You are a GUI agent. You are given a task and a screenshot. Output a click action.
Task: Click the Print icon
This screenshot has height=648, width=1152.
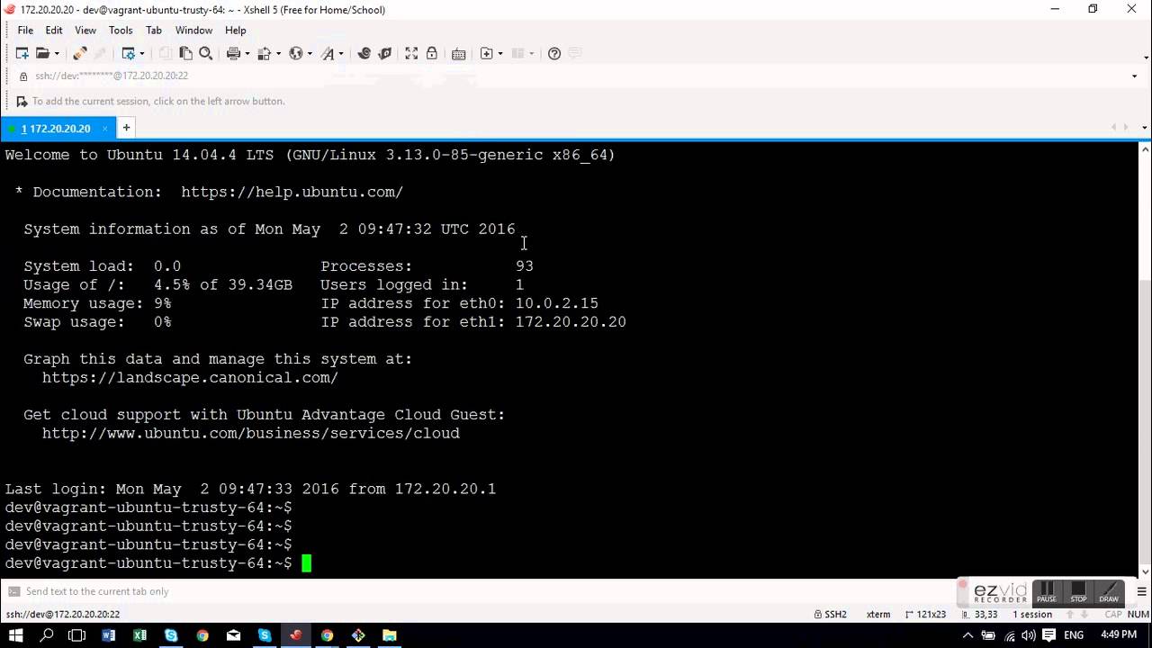pos(233,54)
